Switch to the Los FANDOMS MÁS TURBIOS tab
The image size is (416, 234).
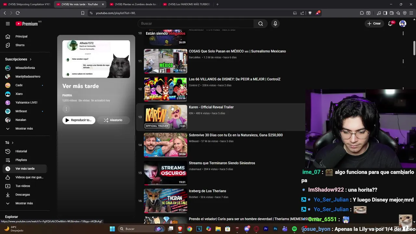(187, 4)
